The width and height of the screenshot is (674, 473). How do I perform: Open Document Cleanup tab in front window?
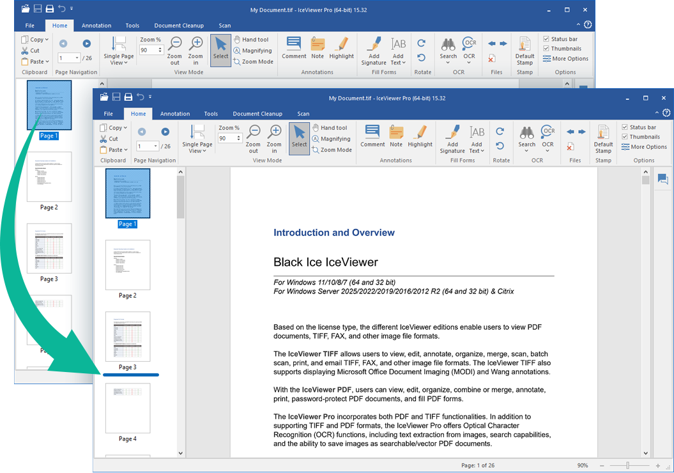pyautogui.click(x=257, y=114)
